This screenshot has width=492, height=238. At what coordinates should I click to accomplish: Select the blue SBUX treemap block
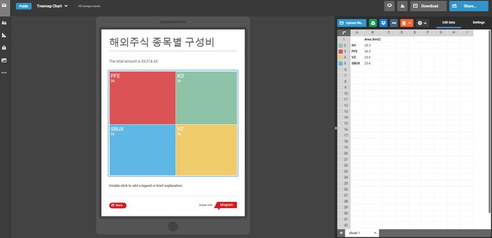(x=142, y=150)
